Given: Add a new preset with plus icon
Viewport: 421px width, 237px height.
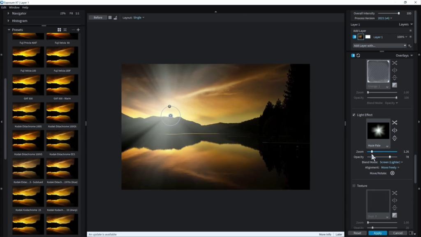Looking at the screenshot, I should 78,30.
